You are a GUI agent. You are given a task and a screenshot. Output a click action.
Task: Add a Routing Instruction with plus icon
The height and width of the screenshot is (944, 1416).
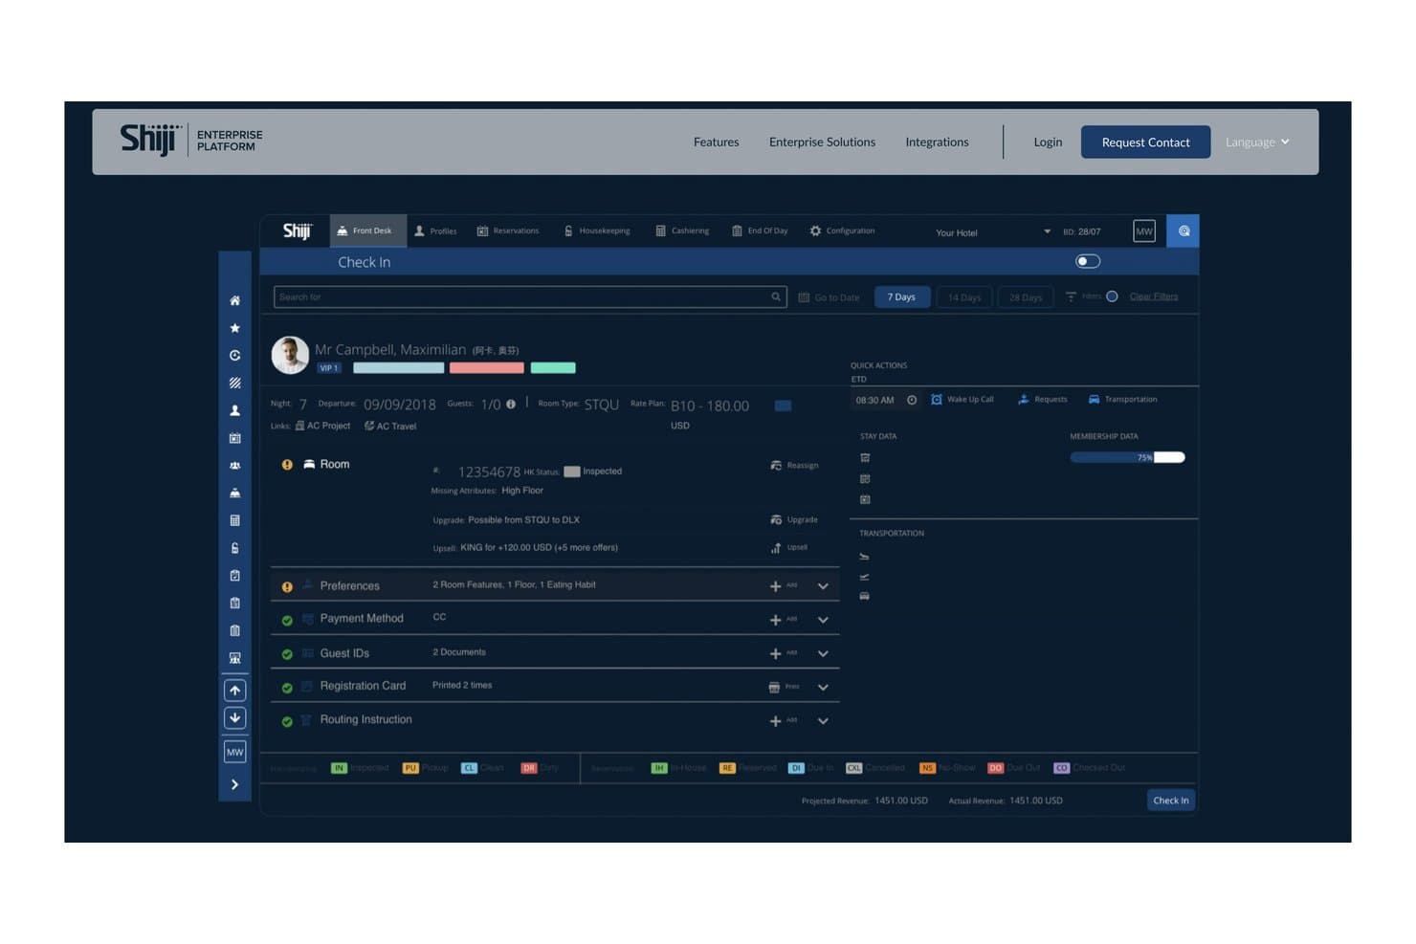tap(776, 721)
